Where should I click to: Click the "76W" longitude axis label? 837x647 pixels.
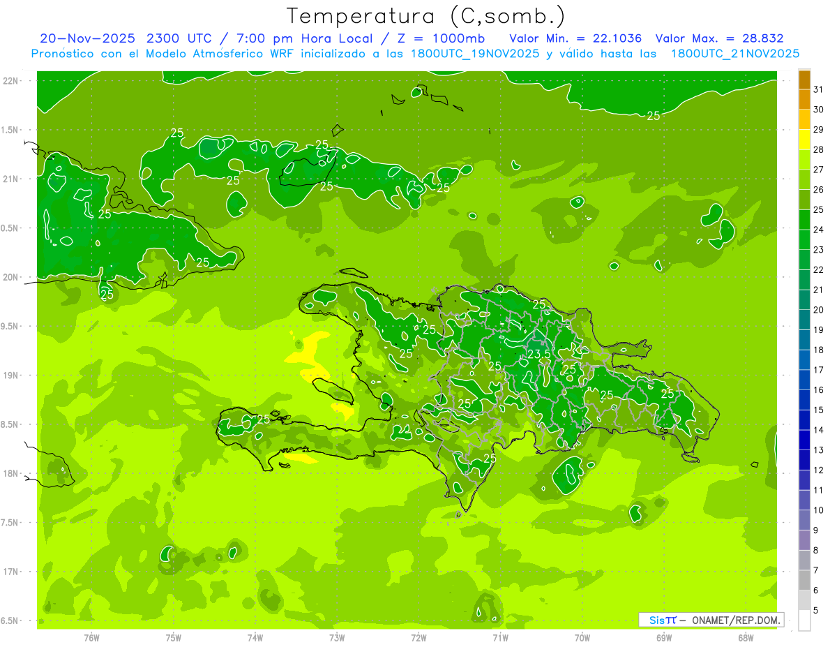(x=91, y=638)
